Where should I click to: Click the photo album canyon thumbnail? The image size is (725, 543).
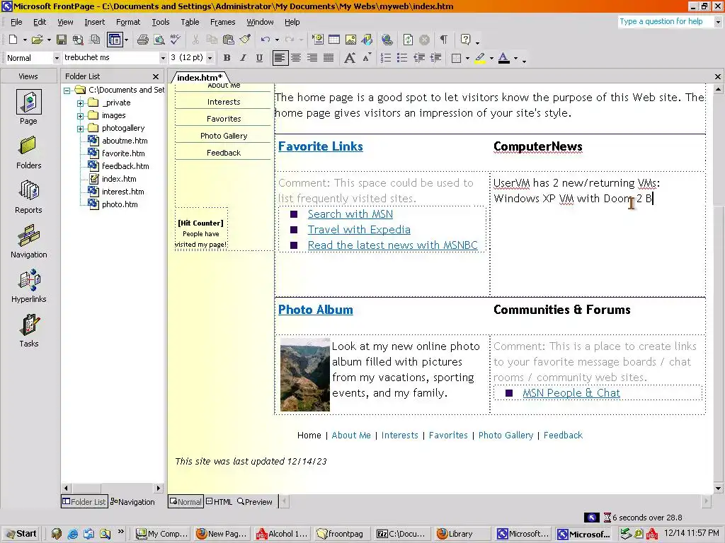(305, 375)
